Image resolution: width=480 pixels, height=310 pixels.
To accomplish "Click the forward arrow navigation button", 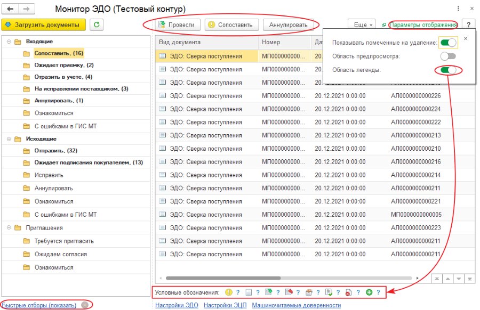I will [27, 9].
